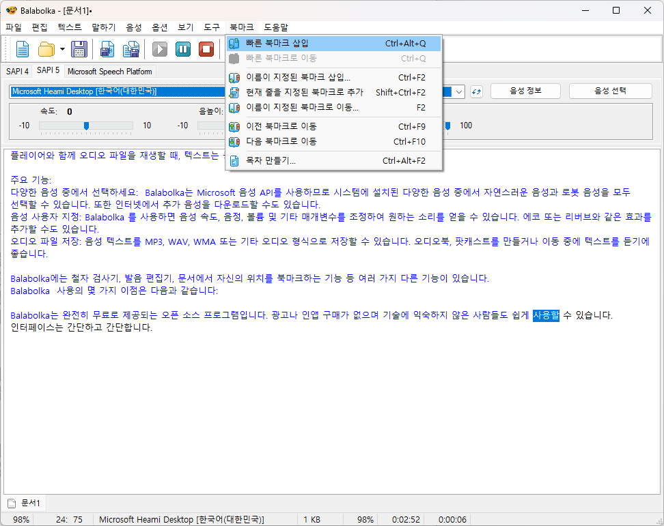Choose 현재 줄을 지정된 북마크로 추가
Viewport: 664px width, 526px height.
(x=333, y=92)
